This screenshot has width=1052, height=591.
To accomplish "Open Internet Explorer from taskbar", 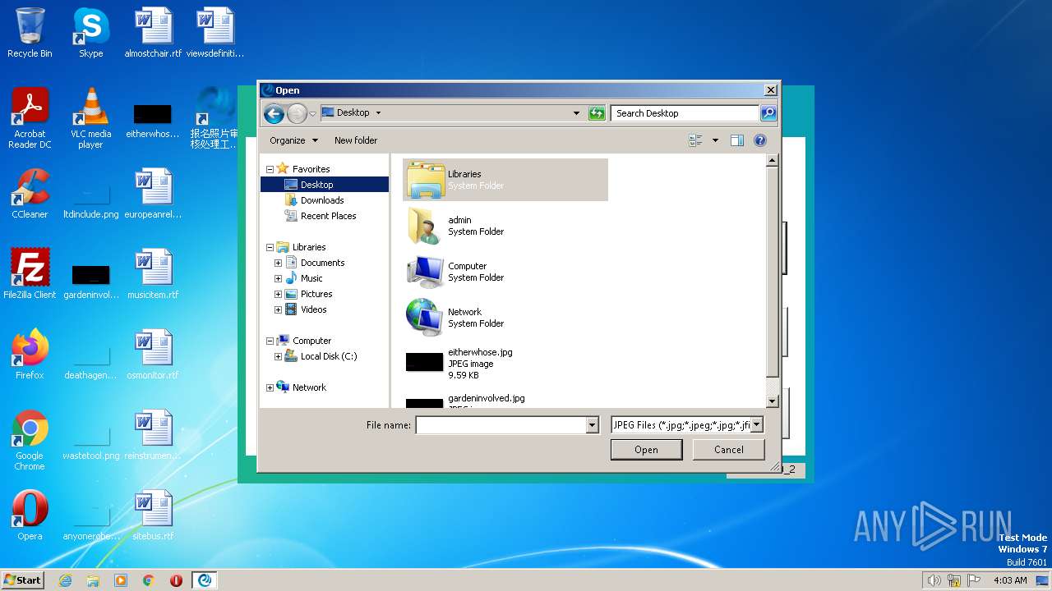I will 65,580.
